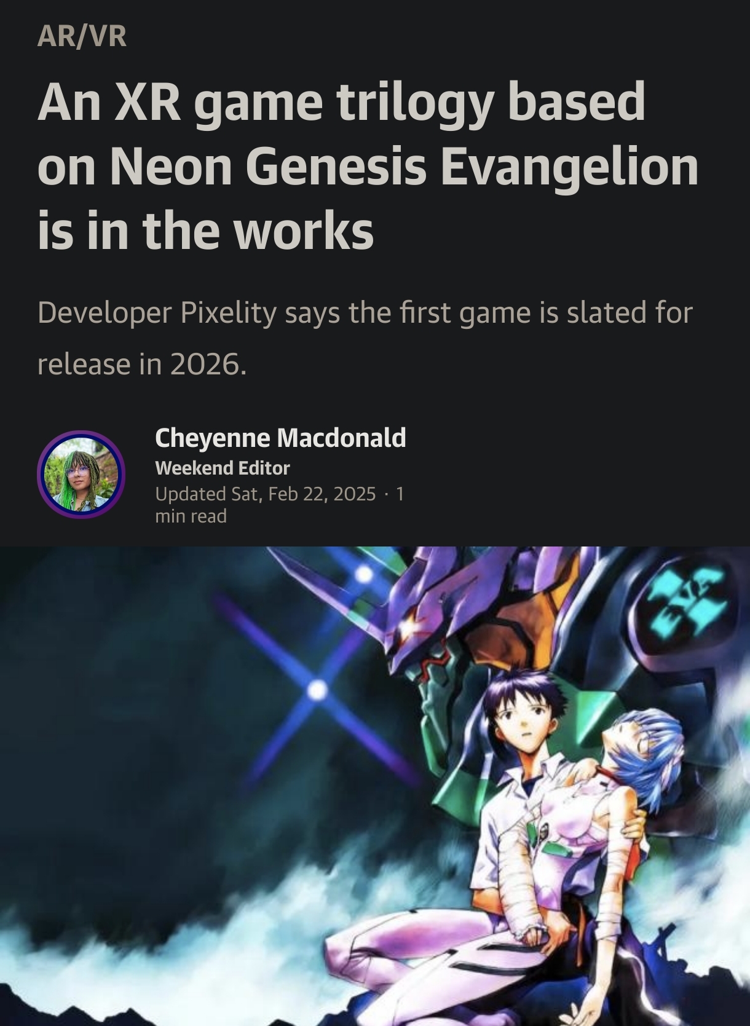Click the large blue cross-shaped star flare

click(x=317, y=690)
